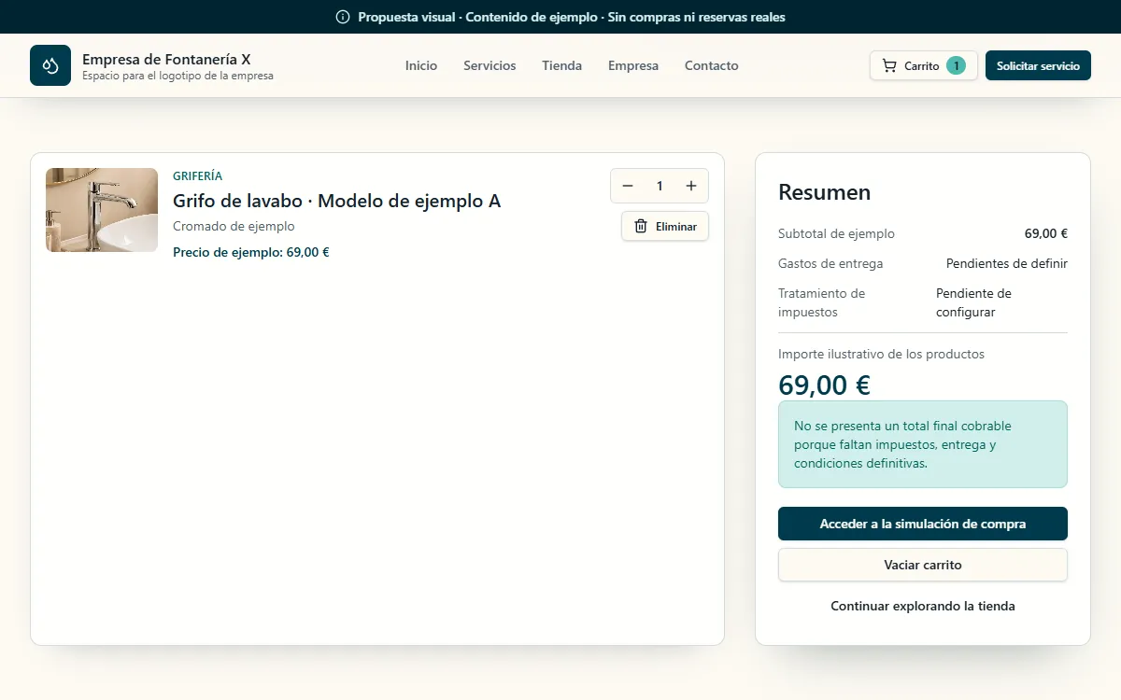Open the Carrito cart button

(x=923, y=65)
